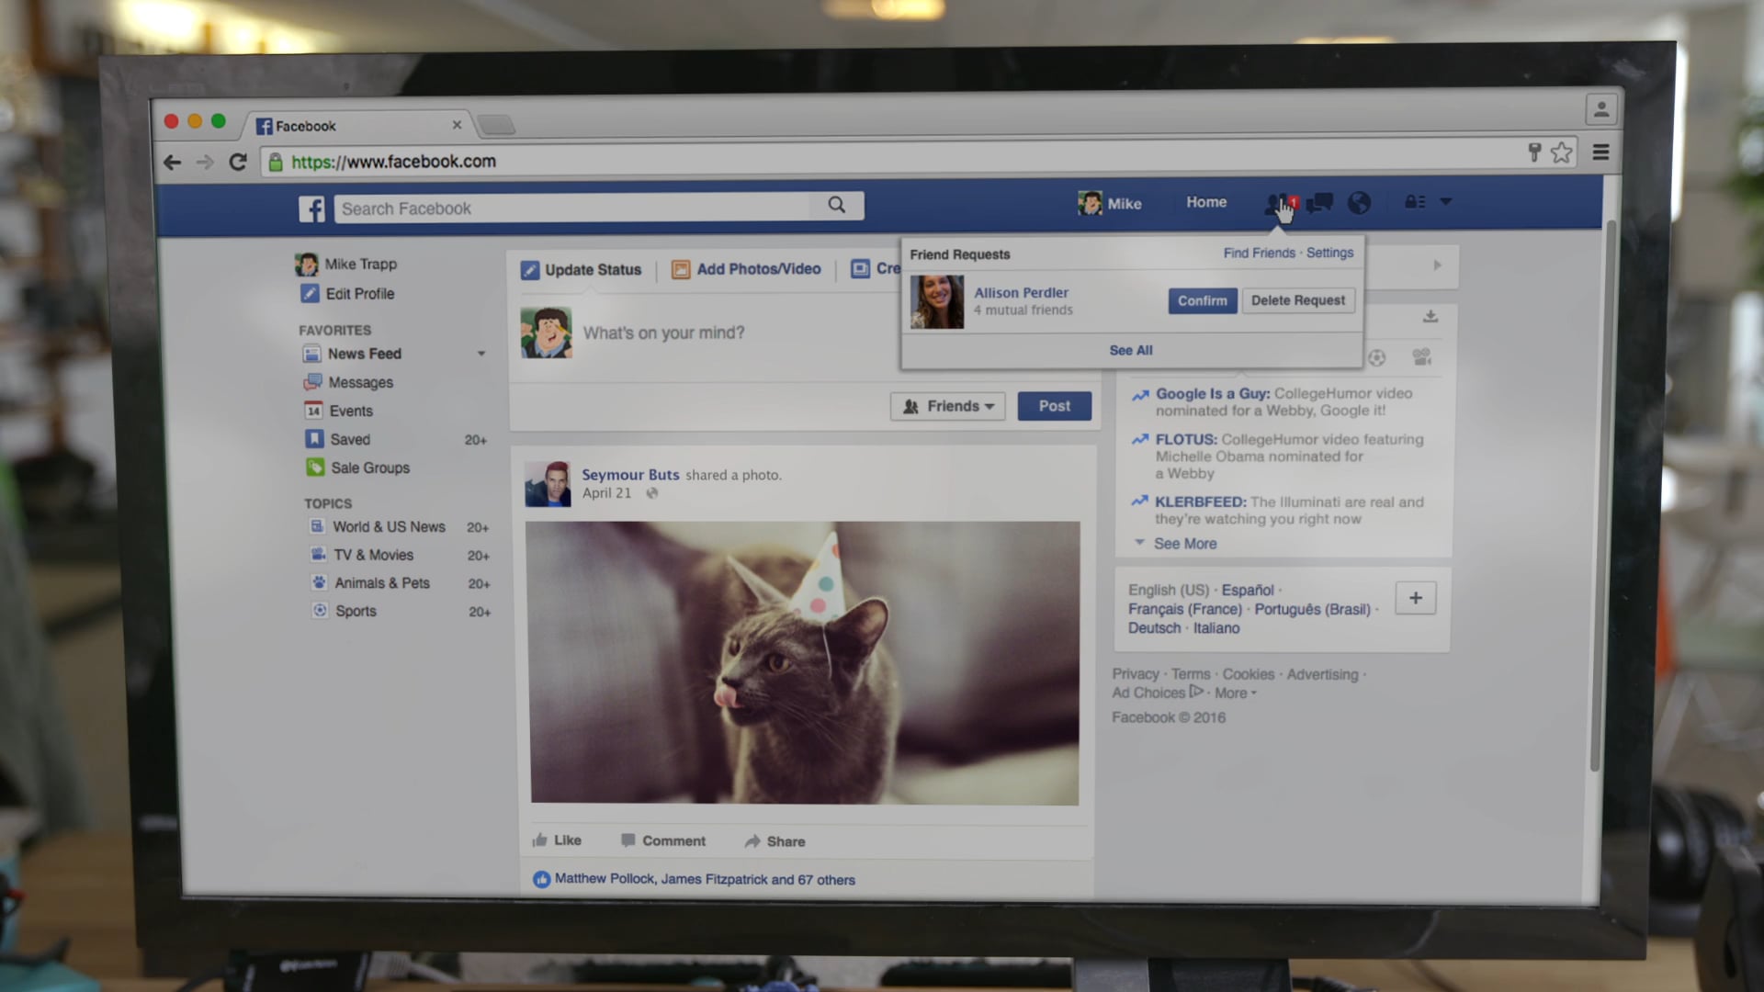Viewport: 1764px width, 992px height.
Task: Click the Saved bookmark icon in sidebar
Action: [x=313, y=439]
